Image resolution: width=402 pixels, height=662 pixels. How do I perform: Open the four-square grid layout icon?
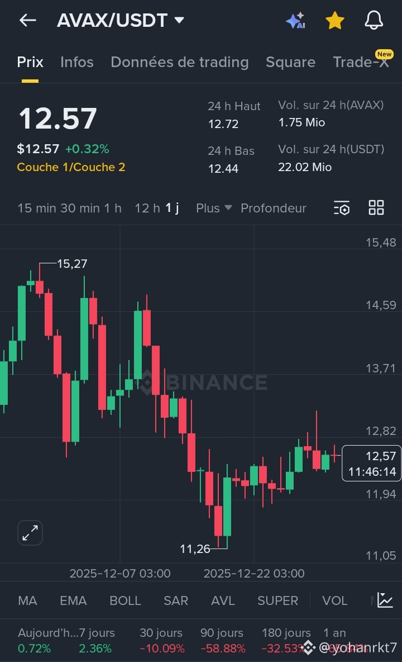point(376,208)
